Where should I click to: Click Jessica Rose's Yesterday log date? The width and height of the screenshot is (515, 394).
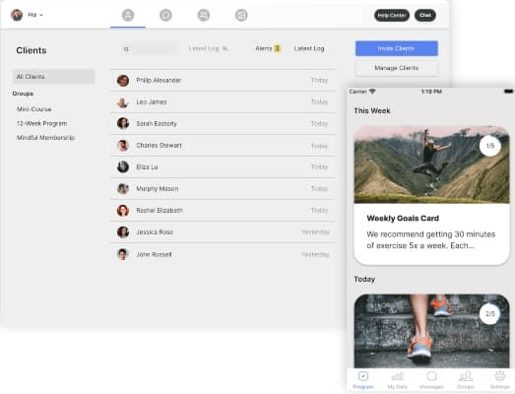315,232
